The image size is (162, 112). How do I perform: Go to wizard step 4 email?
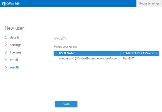tap(11, 60)
